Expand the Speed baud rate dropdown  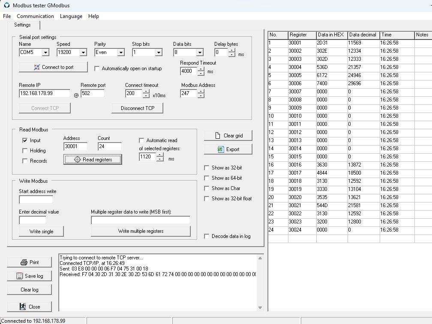(83, 53)
